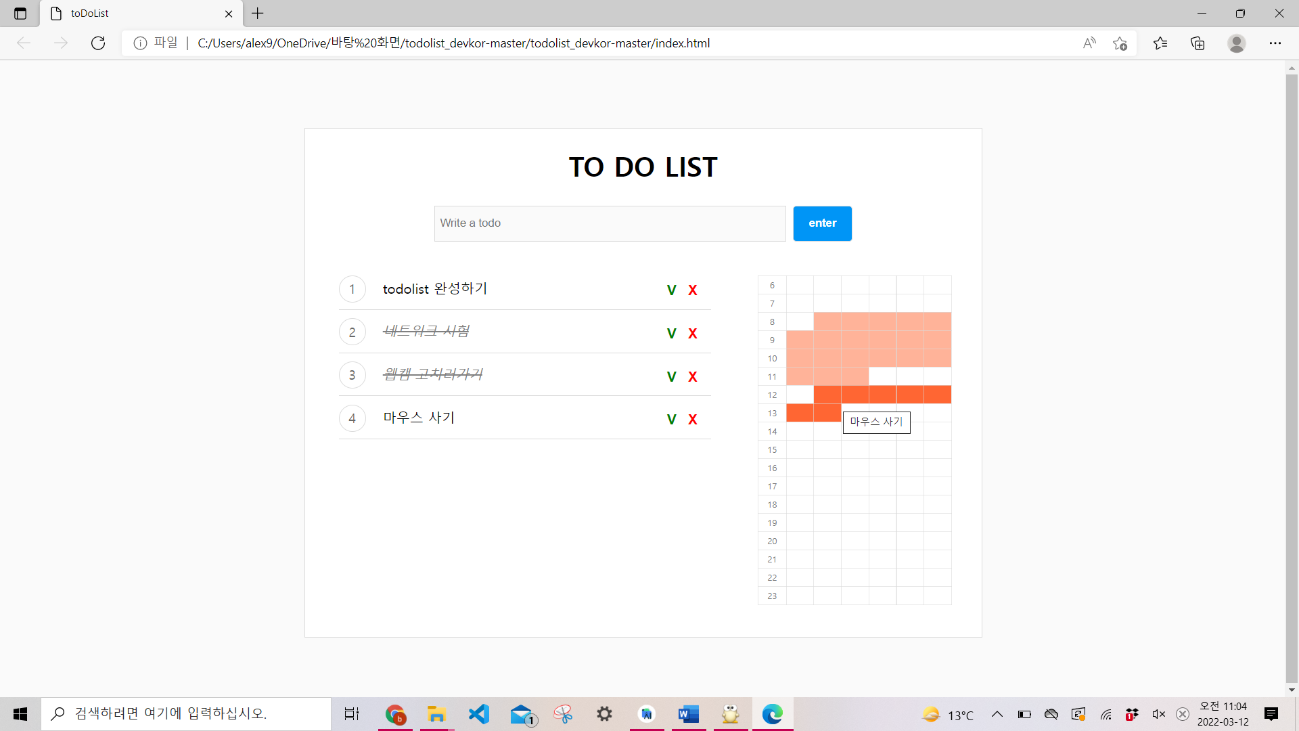Click inside the 'Write a todo' field
Image resolution: width=1299 pixels, height=731 pixels.
(x=609, y=223)
